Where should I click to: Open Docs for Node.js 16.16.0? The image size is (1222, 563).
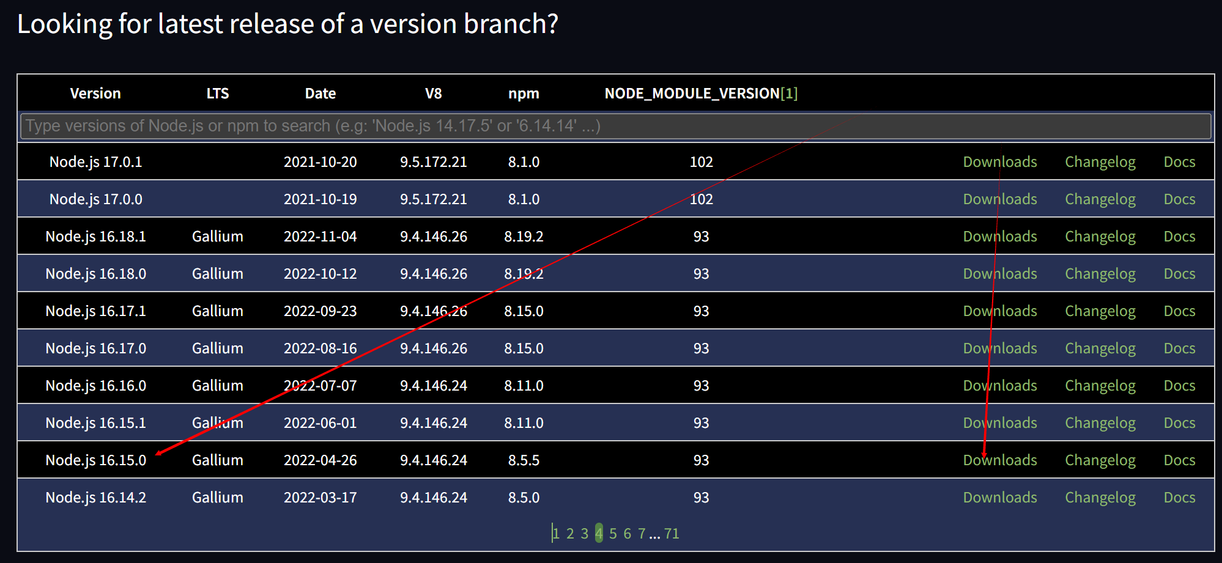click(1179, 386)
